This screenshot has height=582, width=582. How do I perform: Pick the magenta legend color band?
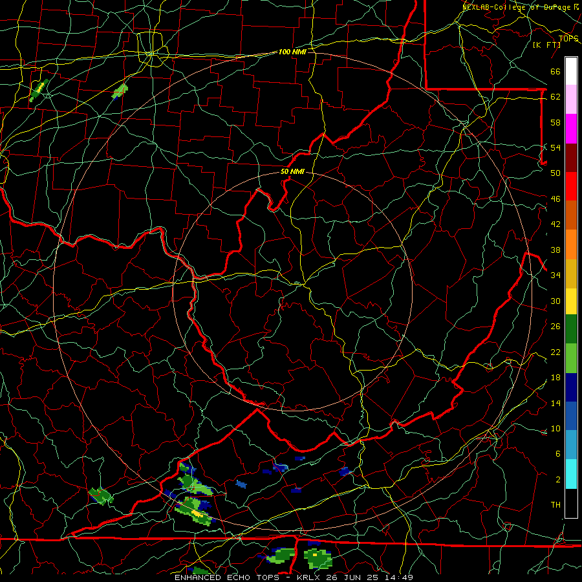point(571,129)
